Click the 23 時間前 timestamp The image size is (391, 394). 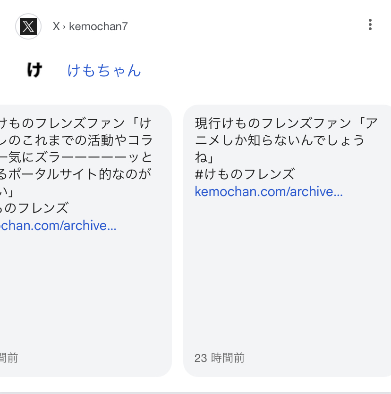click(219, 358)
